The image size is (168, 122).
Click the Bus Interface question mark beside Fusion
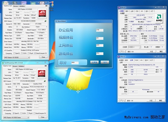pos(46,27)
